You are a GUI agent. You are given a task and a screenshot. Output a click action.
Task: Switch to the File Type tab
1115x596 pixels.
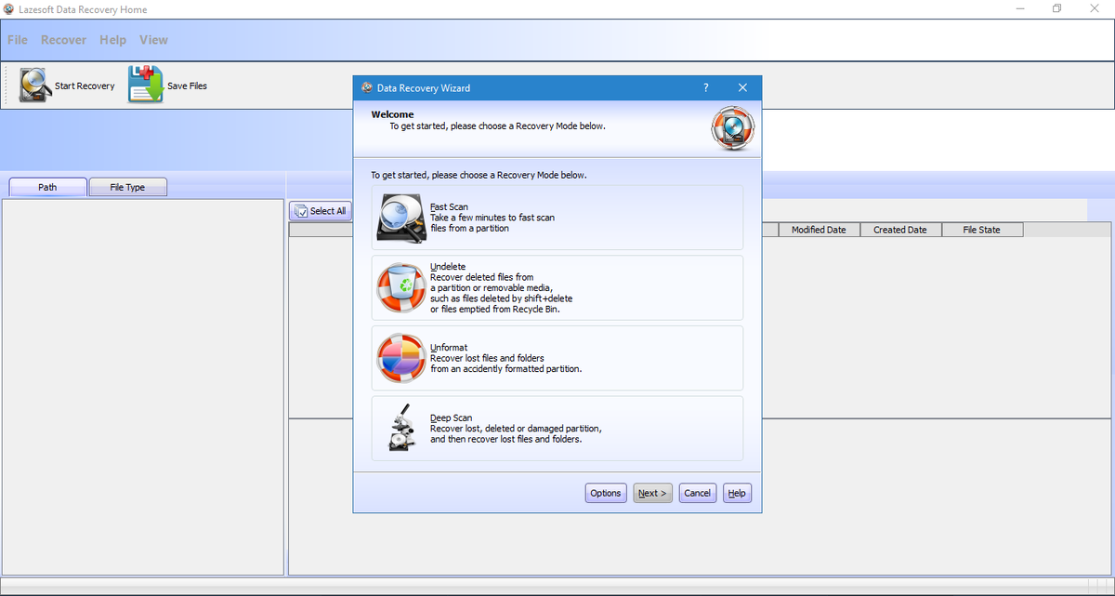128,187
